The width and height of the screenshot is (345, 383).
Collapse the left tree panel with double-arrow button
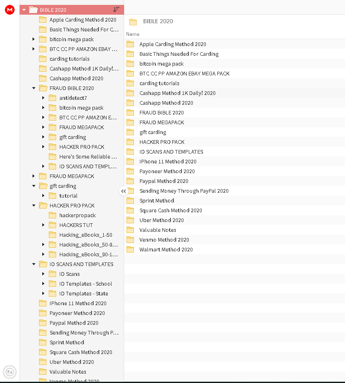click(123, 191)
